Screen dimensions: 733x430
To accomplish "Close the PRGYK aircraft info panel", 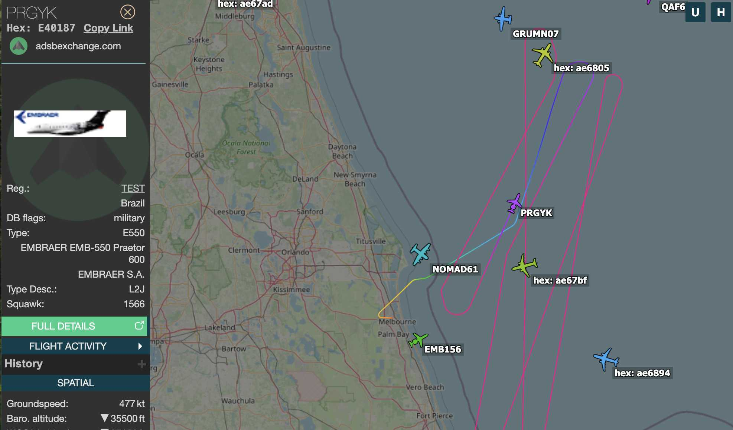I will pos(127,12).
